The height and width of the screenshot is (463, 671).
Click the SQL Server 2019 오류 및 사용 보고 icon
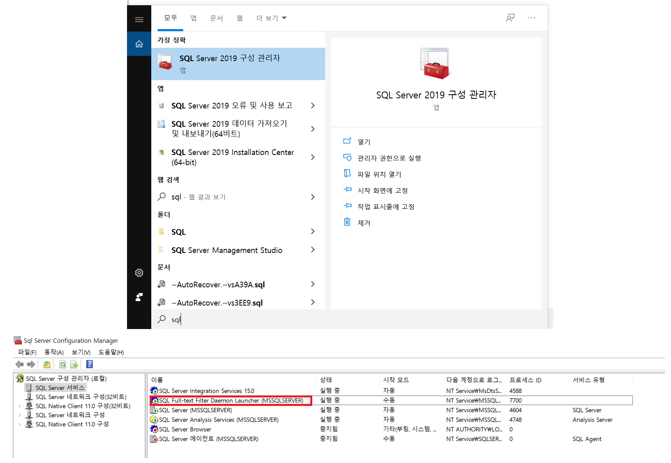point(161,106)
